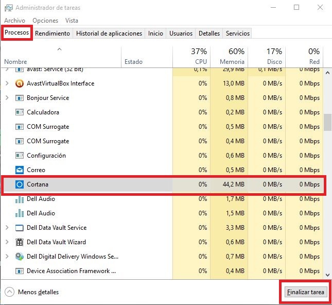Click the Bonjour Service process icon

point(20,98)
